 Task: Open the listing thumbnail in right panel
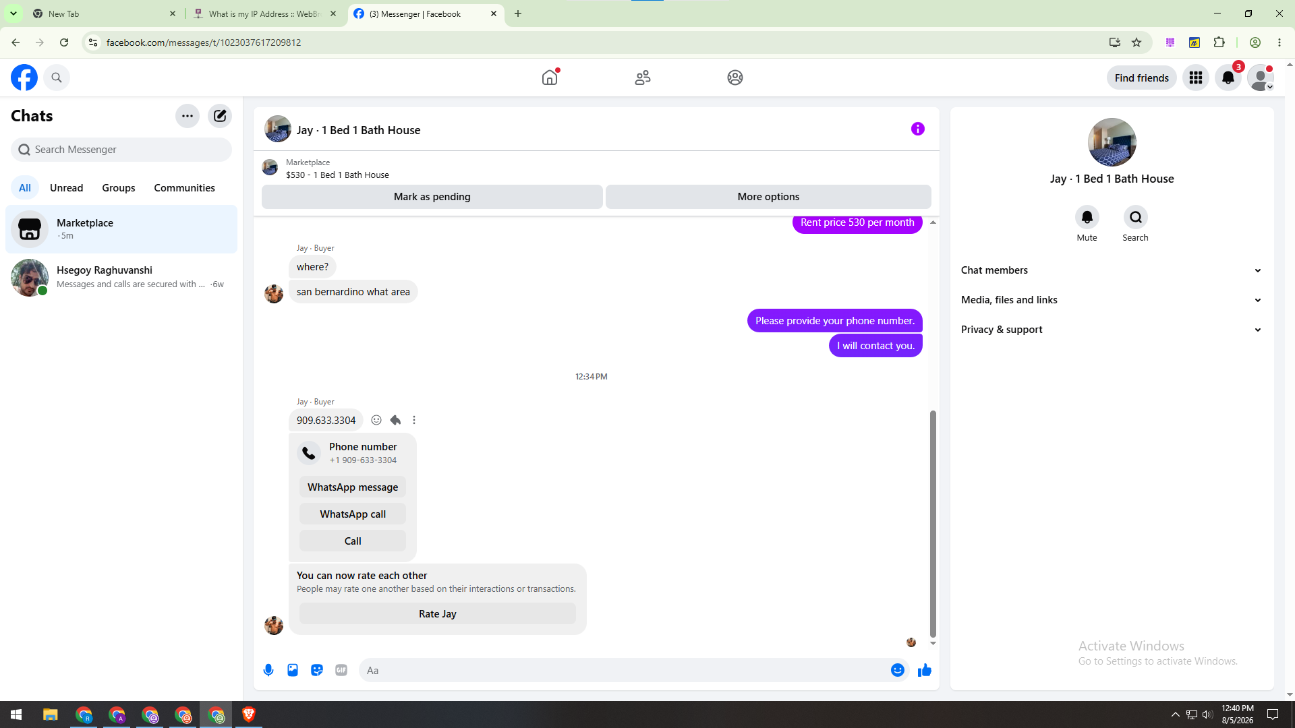click(1112, 142)
